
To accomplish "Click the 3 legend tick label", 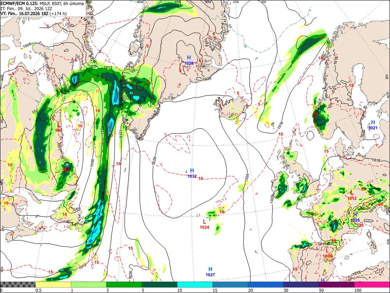I will 108,290.
